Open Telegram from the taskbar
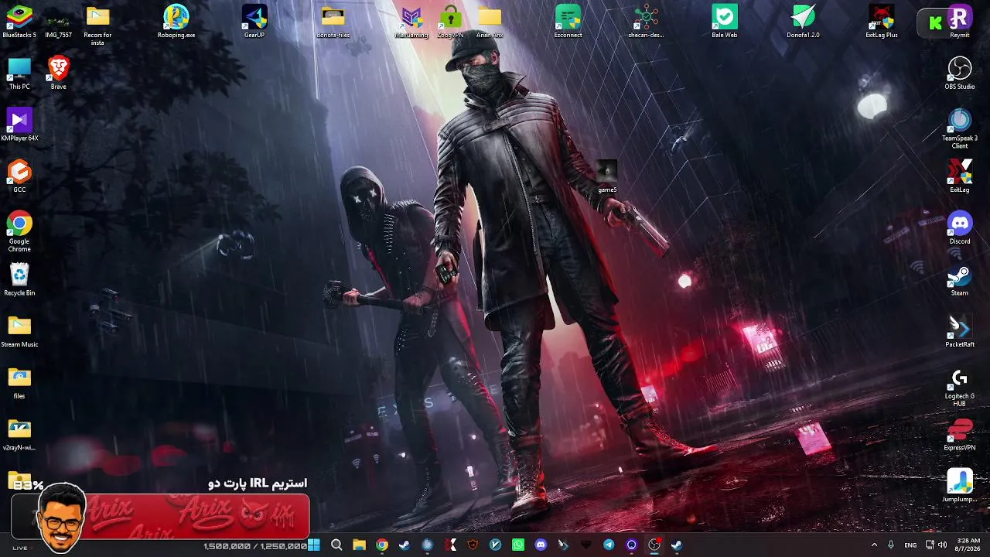 pos(609,545)
